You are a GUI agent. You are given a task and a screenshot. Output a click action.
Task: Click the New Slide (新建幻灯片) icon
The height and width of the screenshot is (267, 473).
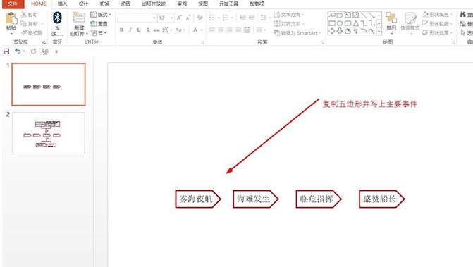[x=79, y=18]
